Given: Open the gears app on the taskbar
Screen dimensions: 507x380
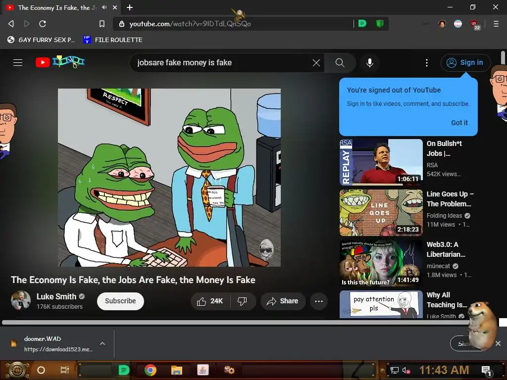Looking at the screenshot, I should tap(229, 370).
